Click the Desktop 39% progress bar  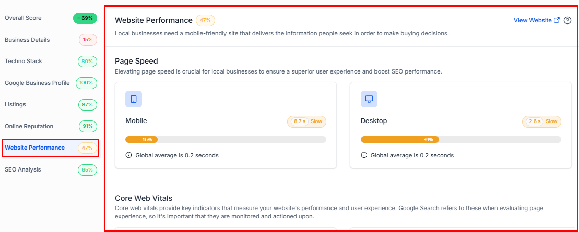461,139
